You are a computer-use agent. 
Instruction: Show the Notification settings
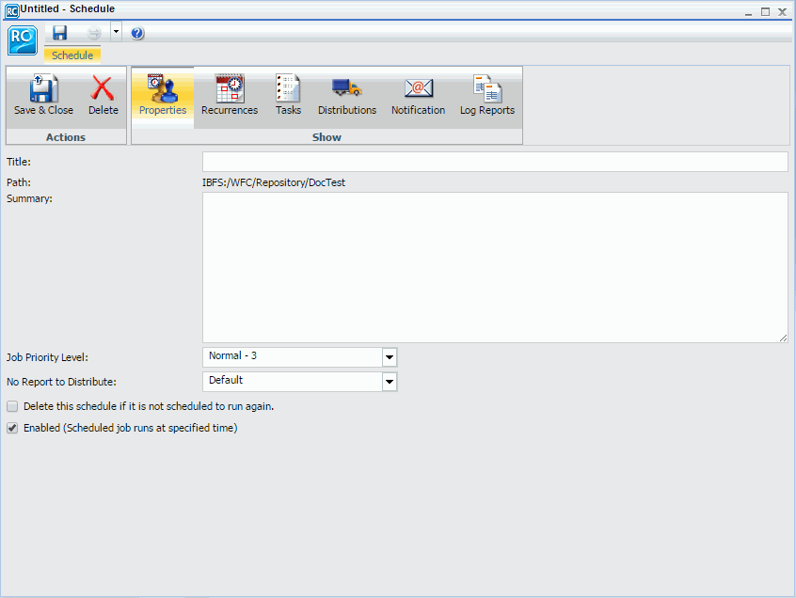pyautogui.click(x=418, y=95)
